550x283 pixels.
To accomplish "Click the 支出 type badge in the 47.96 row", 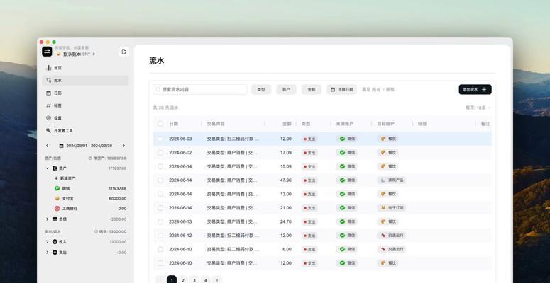I will [x=309, y=180].
